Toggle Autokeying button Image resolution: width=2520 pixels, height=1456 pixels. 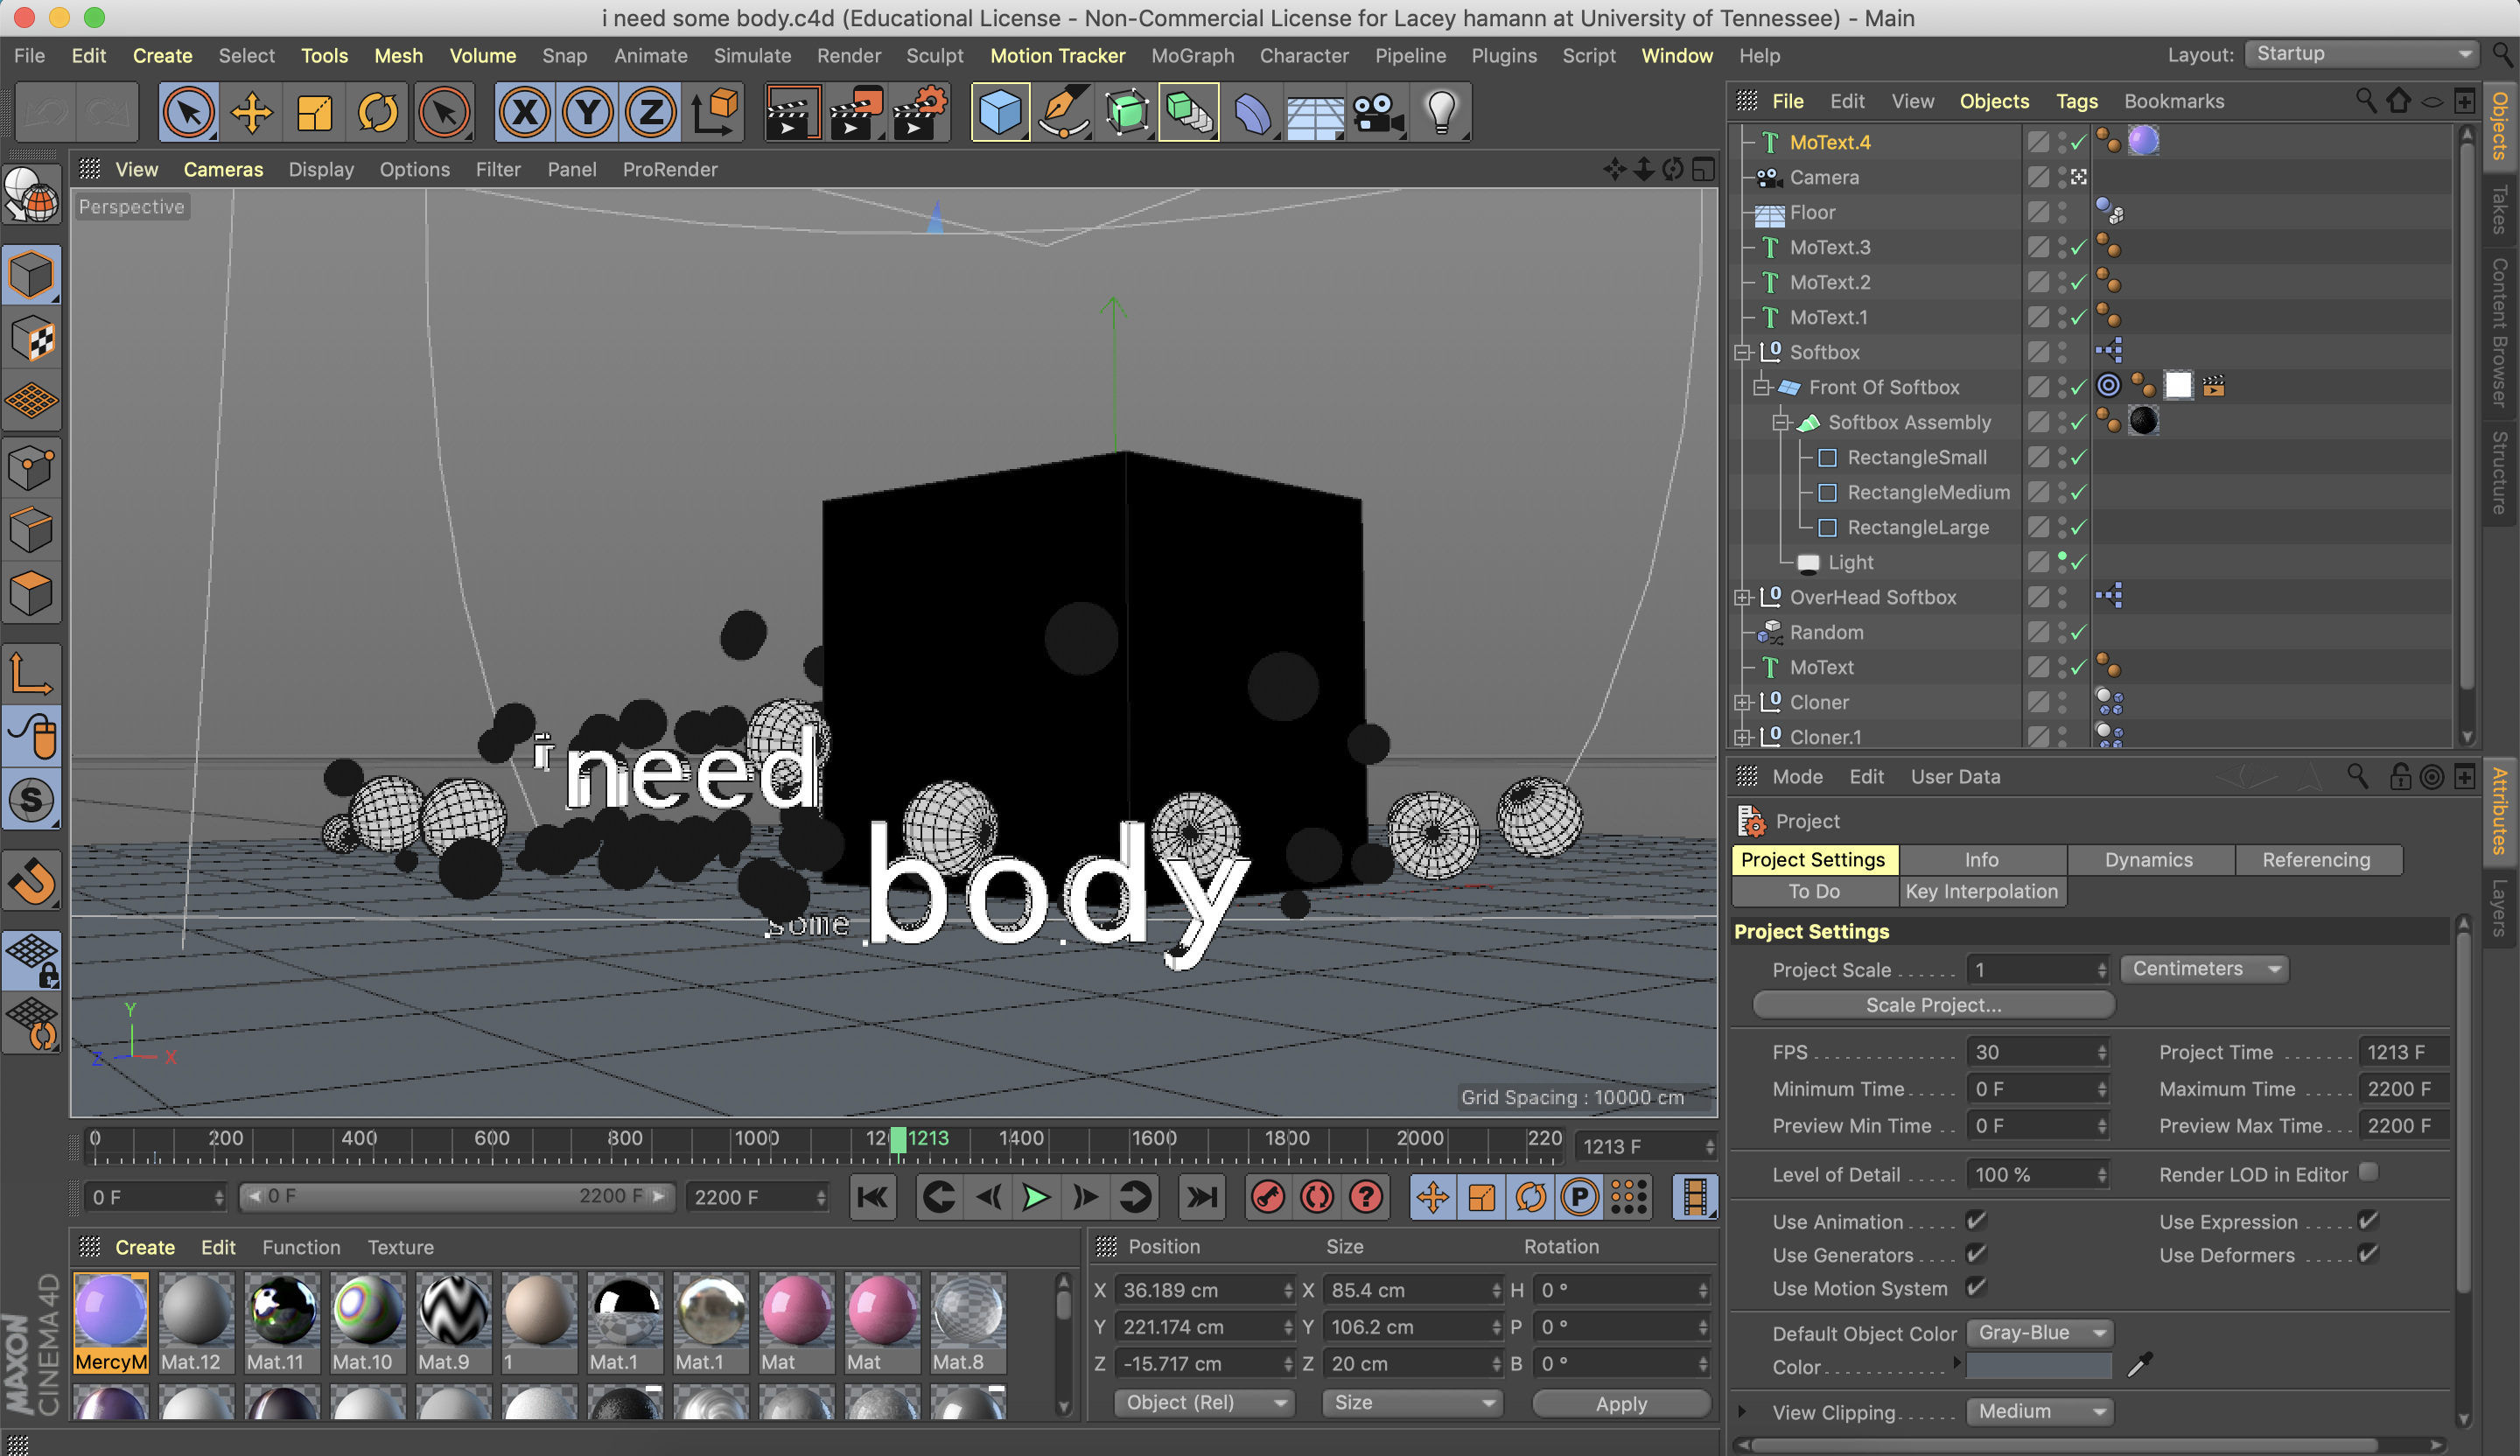click(1317, 1197)
